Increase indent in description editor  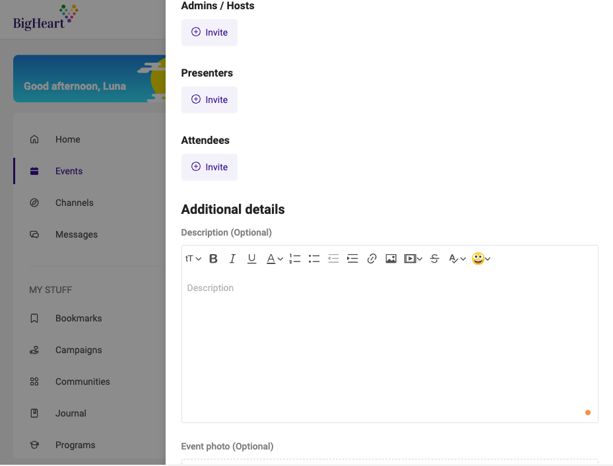coord(352,259)
